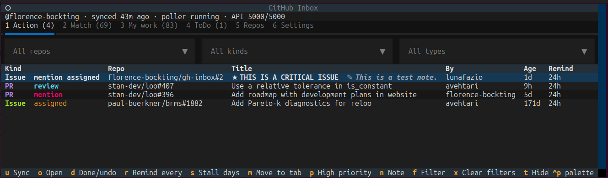608x178 pixels.
Task: Click the f Filter footer command
Action: 429,173
